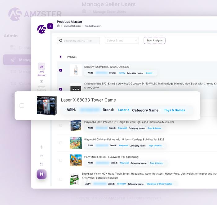Open Stationery & Office Supplies category link

coord(159,184)
